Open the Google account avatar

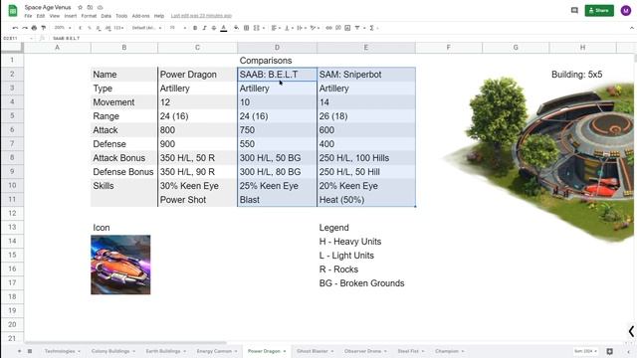coord(626,11)
